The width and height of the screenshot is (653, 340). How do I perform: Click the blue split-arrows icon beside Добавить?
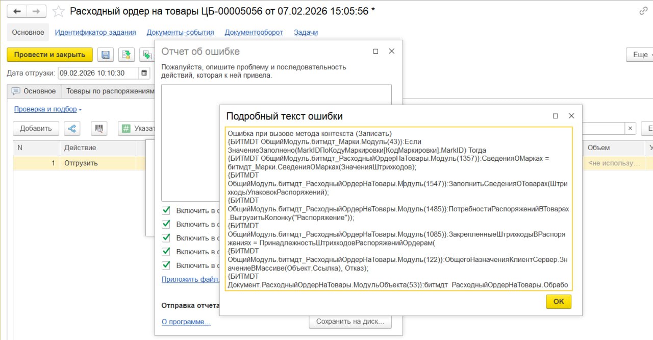point(72,129)
